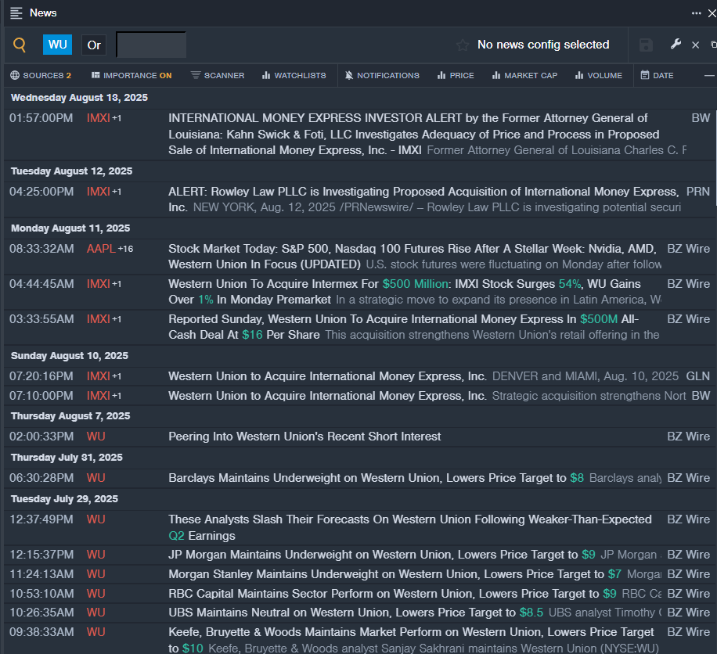Open the Price filter
The height and width of the screenshot is (654, 717).
click(x=456, y=75)
